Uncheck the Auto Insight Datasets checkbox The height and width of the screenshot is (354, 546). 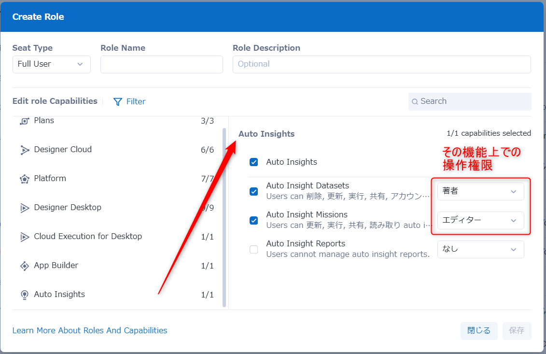point(254,191)
